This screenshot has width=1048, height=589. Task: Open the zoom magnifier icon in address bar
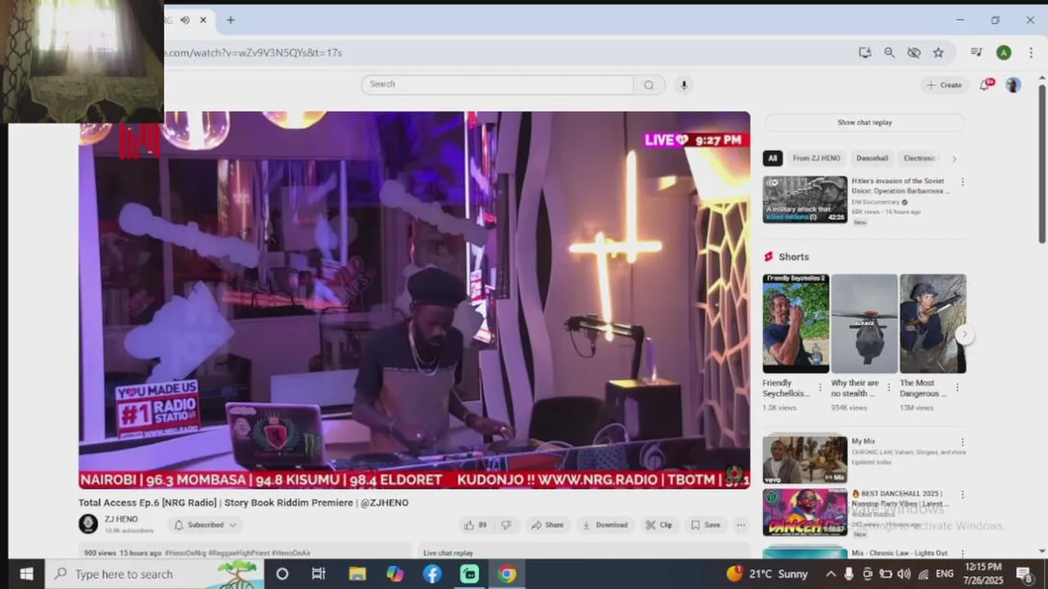coord(889,52)
